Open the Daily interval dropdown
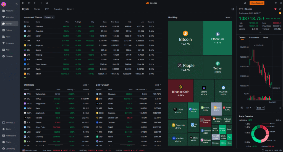Viewport: 283px width, 152px height. click(x=260, y=108)
